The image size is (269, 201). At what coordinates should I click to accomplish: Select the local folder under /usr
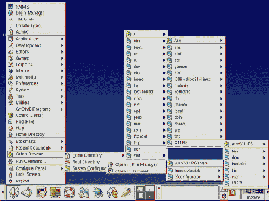click(x=195, y=111)
